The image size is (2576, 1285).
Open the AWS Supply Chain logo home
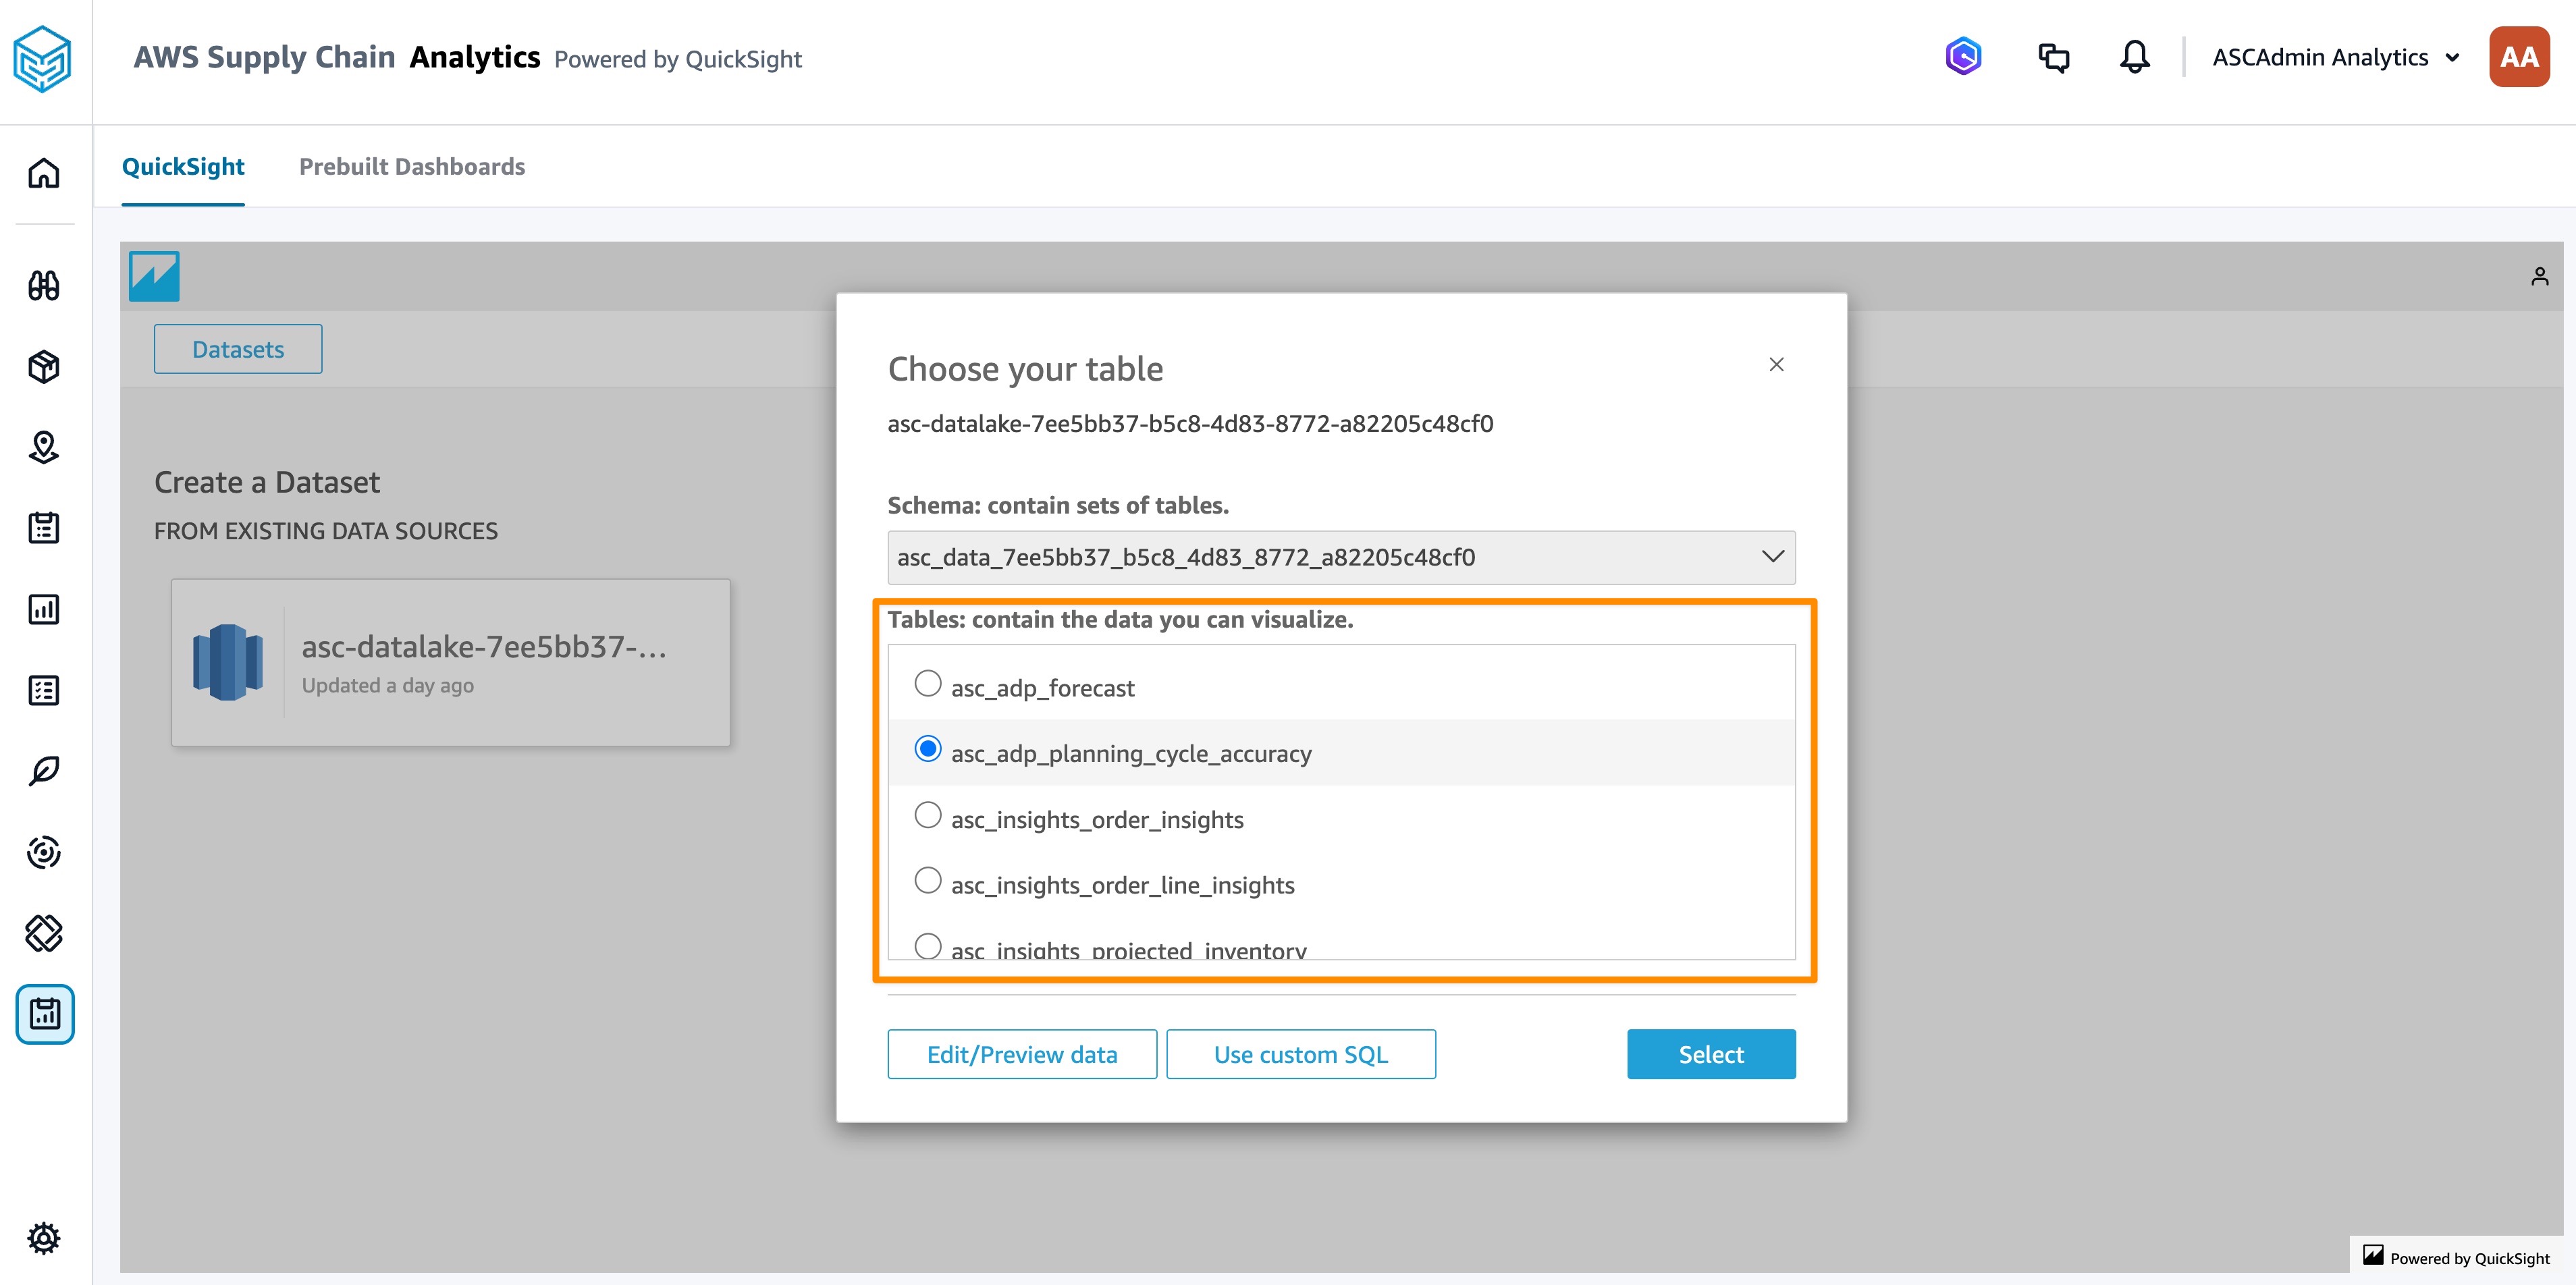pos(42,59)
